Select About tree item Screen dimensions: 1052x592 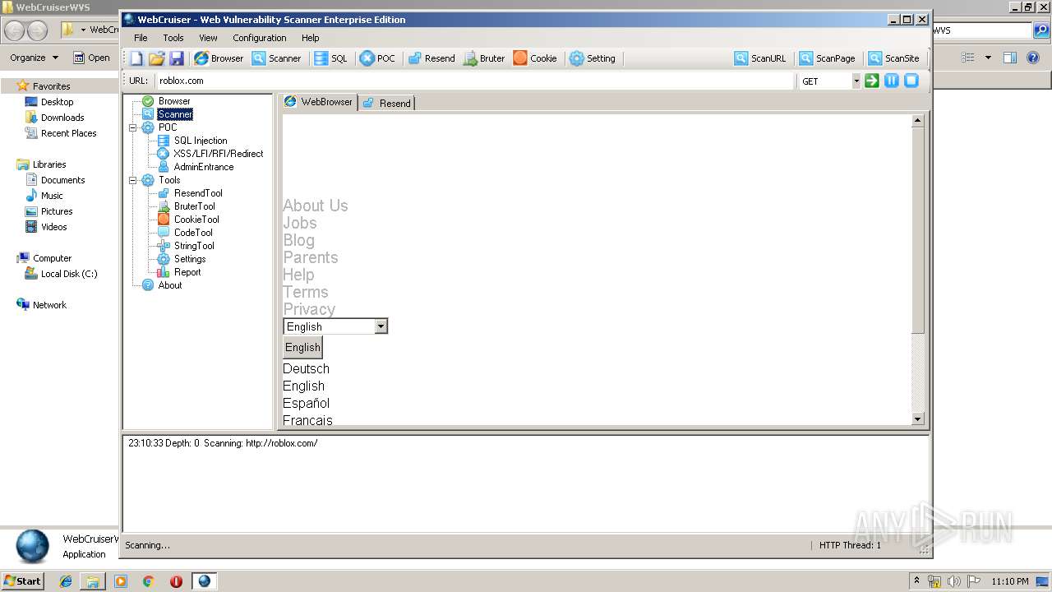tap(170, 285)
